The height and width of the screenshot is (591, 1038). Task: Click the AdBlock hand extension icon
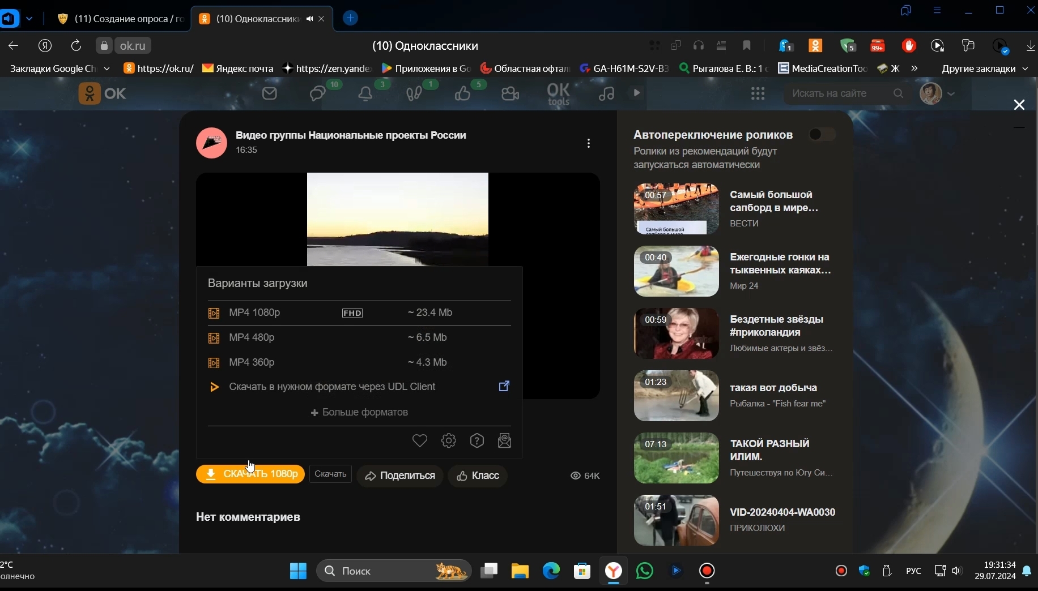909,46
